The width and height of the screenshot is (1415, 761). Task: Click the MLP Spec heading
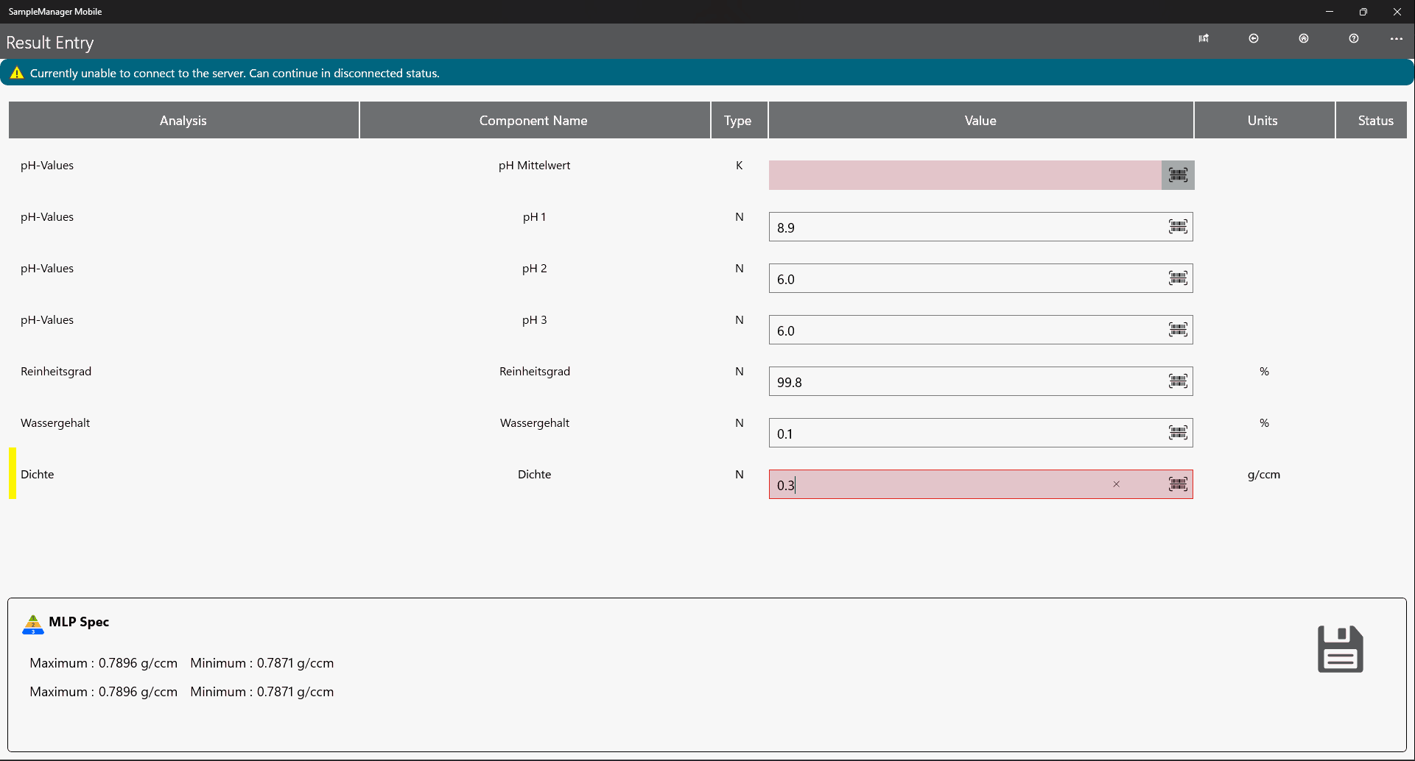pyautogui.click(x=79, y=622)
